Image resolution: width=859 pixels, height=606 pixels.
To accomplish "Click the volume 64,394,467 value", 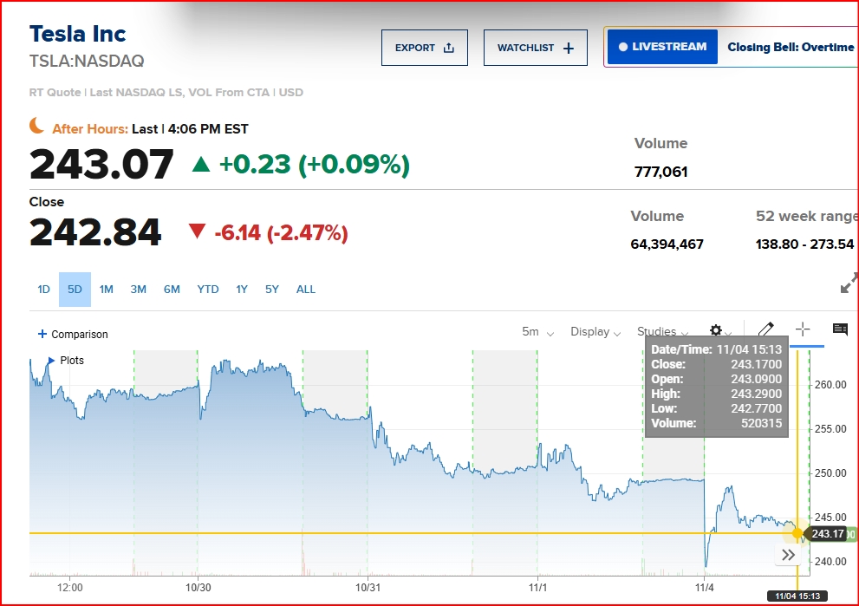I will point(667,244).
